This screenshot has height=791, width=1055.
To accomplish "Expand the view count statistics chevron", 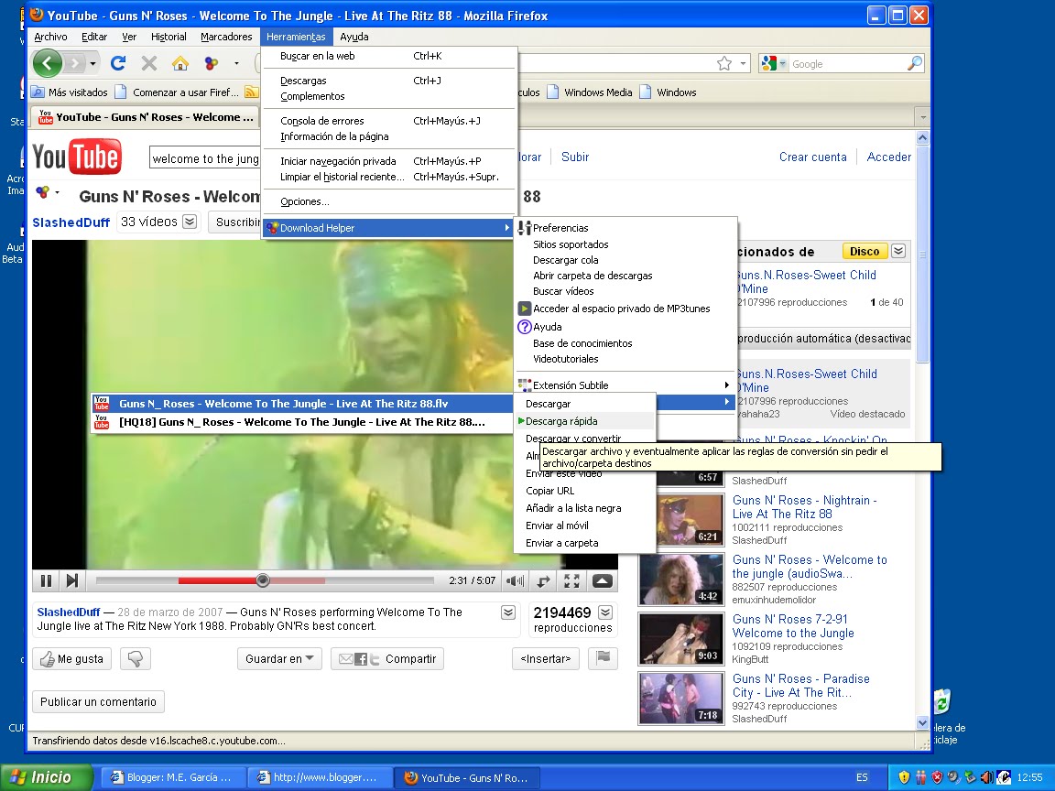I will 605,612.
